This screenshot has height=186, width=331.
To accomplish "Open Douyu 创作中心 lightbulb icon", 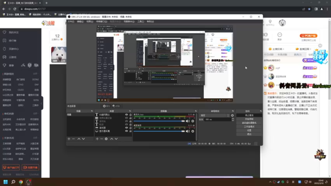I will (x=270, y=21).
